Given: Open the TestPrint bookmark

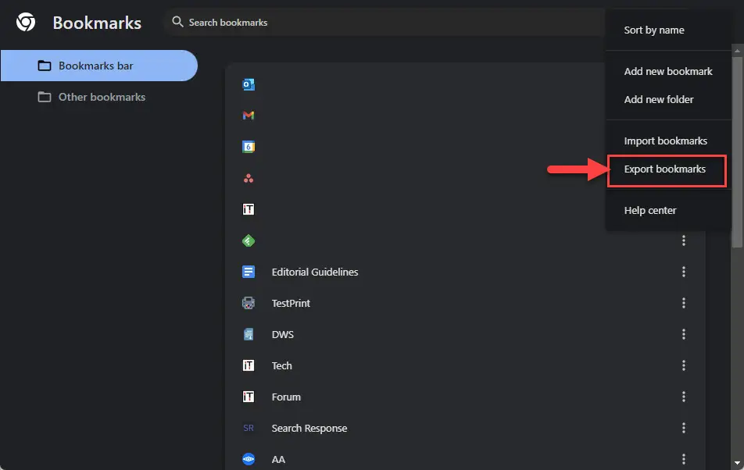Looking at the screenshot, I should tap(291, 303).
